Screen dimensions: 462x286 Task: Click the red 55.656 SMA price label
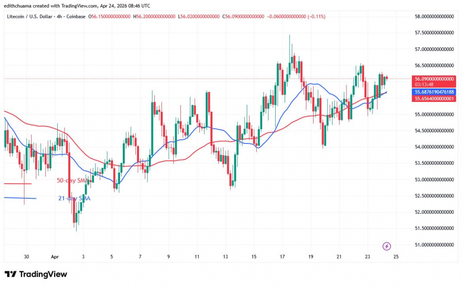pos(433,99)
